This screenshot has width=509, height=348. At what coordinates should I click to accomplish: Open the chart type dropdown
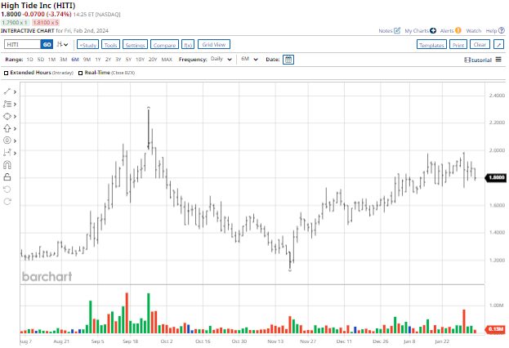(x=62, y=44)
